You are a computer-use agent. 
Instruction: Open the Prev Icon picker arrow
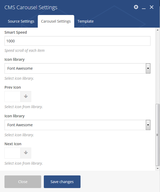click(26, 96)
